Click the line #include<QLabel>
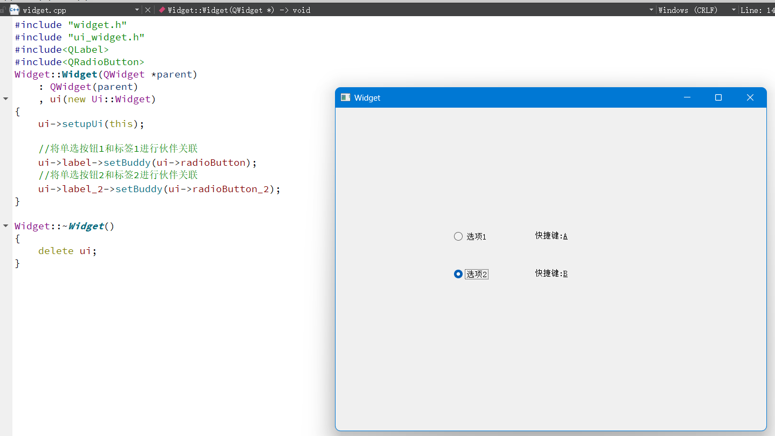This screenshot has height=436, width=775. click(61, 50)
